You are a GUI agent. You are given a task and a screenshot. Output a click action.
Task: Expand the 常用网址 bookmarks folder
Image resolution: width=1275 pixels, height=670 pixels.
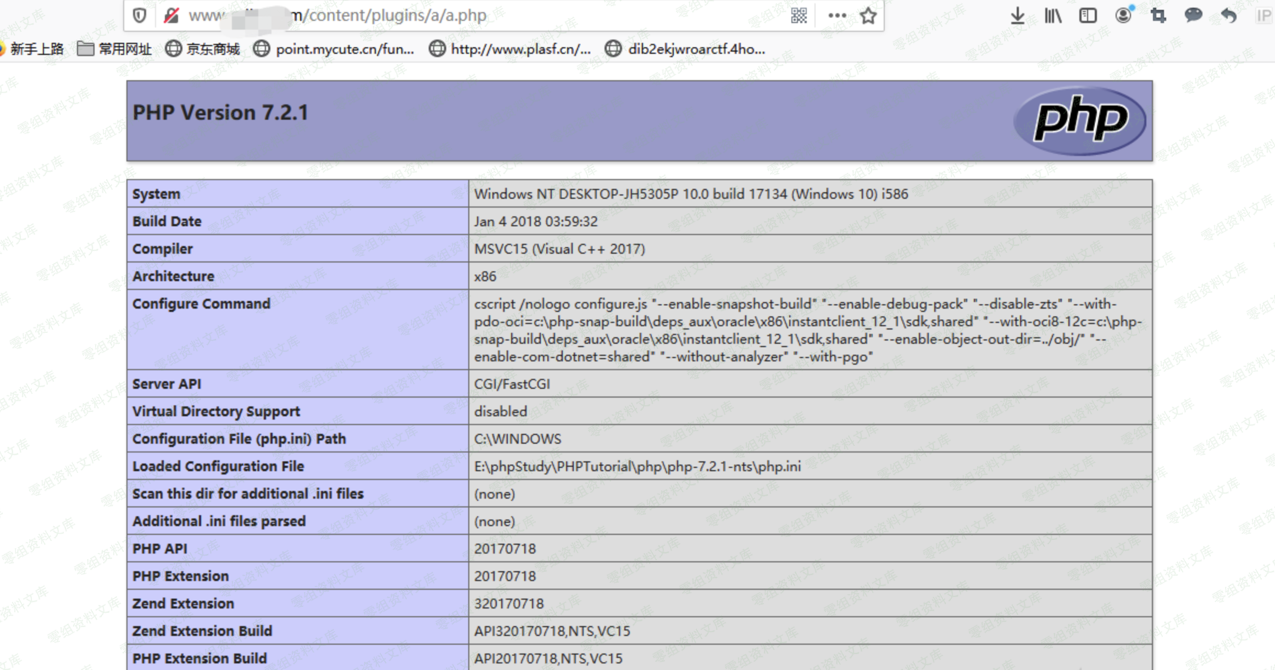114,49
